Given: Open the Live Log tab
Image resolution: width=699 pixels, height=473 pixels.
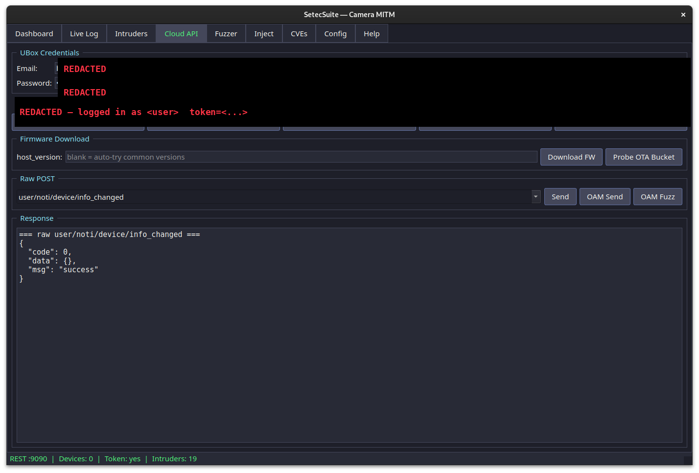Looking at the screenshot, I should tap(84, 33).
